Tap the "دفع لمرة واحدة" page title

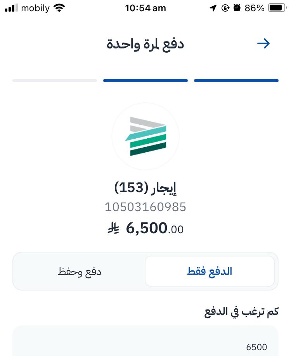[x=145, y=44]
